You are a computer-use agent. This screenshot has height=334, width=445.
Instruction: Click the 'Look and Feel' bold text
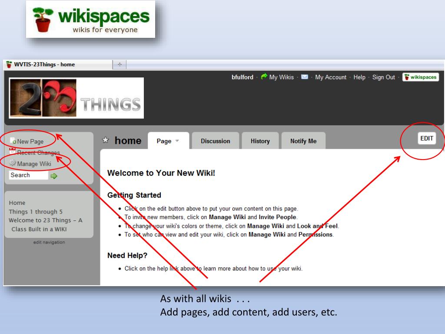pyautogui.click(x=317, y=226)
